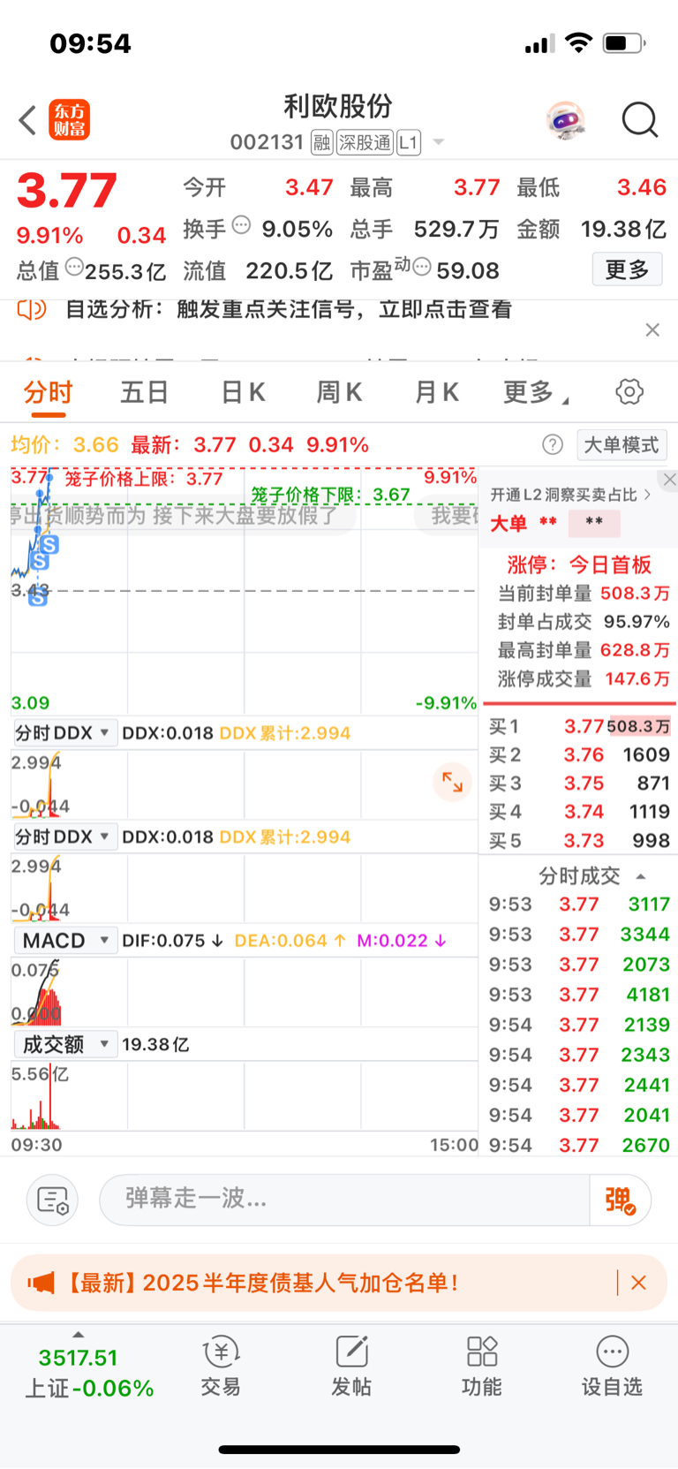Expand the 更多 chart periods menu
The width and height of the screenshot is (678, 1469).
(535, 392)
